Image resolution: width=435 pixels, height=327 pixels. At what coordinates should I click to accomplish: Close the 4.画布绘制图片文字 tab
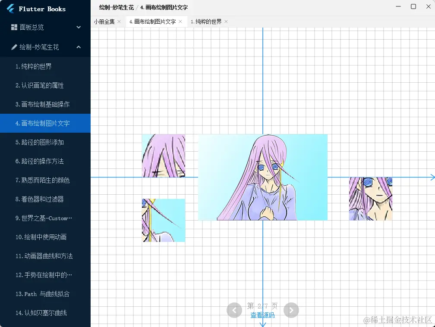[180, 21]
